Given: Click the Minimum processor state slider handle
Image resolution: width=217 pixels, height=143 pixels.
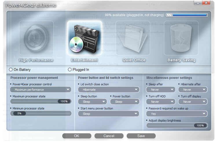Looking at the screenshot, I should coord(19,113).
